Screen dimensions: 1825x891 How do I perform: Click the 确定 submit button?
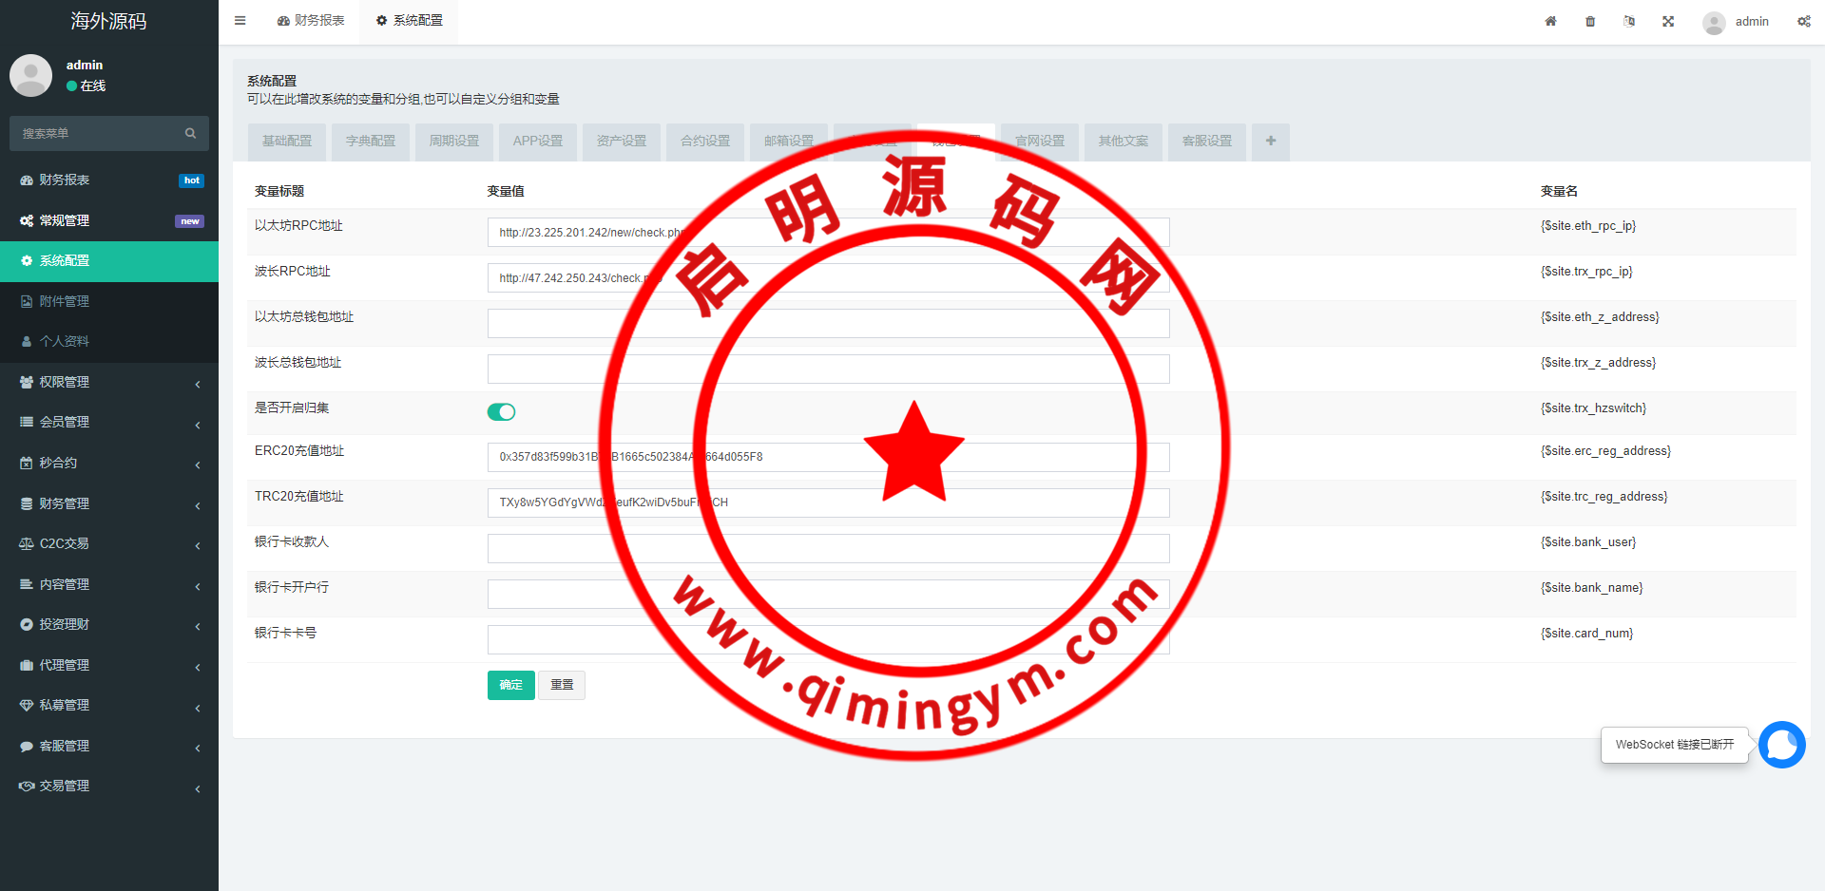coord(510,685)
